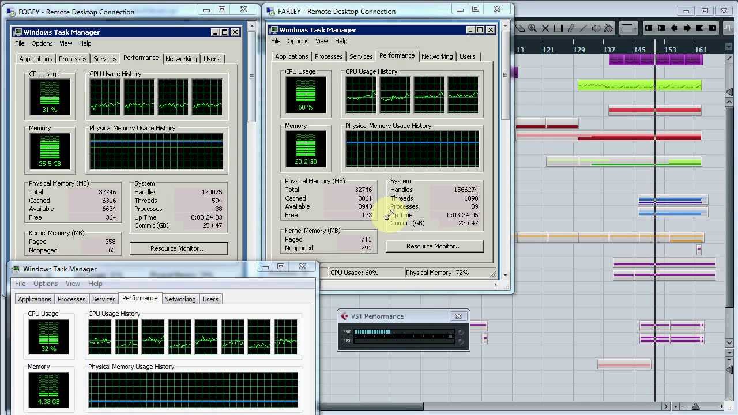Click nudge move left arrow
The image size is (738, 415).
[x=674, y=28]
